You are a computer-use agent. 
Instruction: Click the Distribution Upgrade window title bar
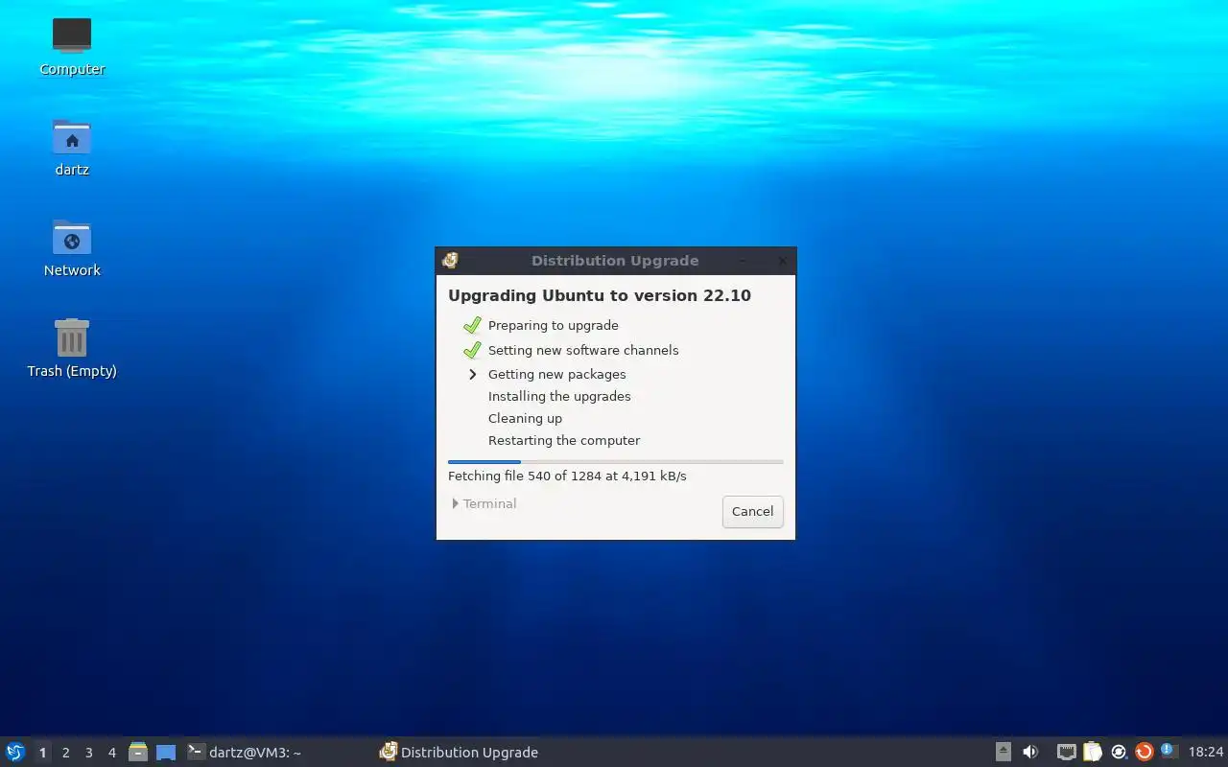coord(615,260)
